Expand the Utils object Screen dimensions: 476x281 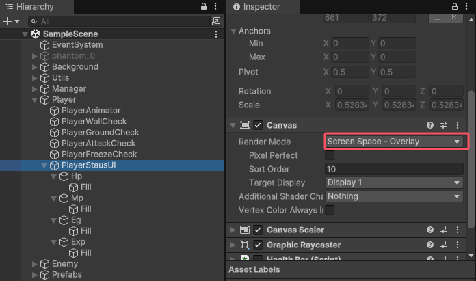click(34, 78)
